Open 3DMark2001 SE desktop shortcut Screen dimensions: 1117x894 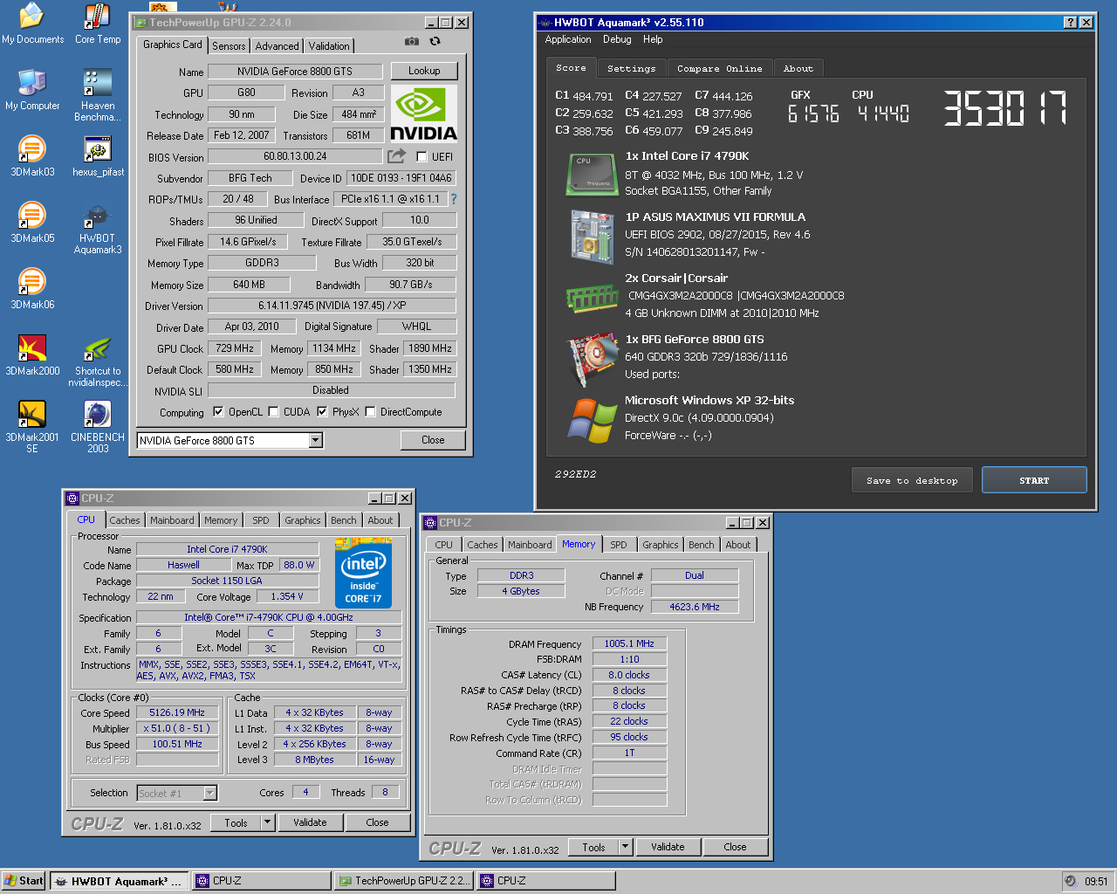[x=32, y=428]
